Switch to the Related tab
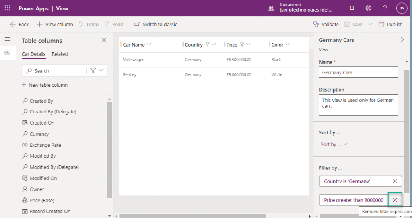Screen dimensions: 412x218 (60, 54)
